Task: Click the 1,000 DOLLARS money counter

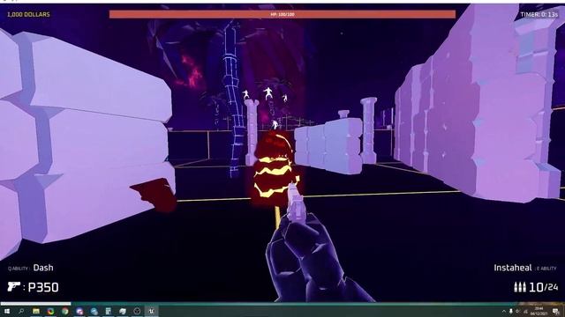Action: 28,14
